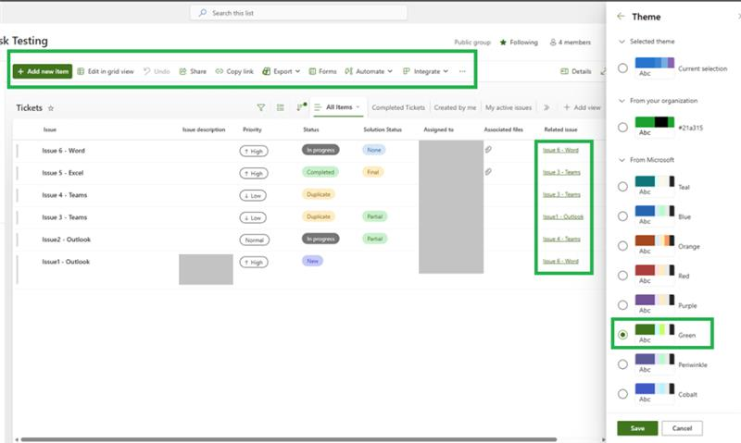Select the Orange theme radio button

pyautogui.click(x=622, y=246)
